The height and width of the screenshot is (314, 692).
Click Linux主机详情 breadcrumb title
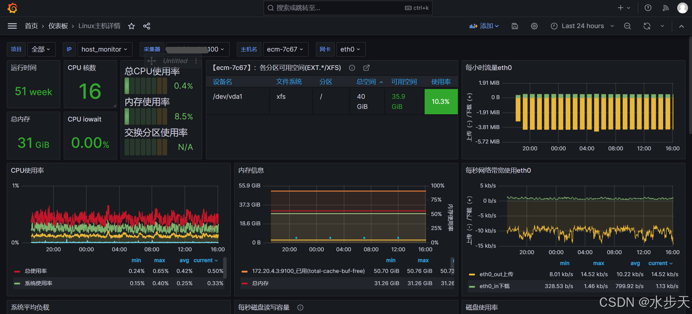[x=99, y=26]
